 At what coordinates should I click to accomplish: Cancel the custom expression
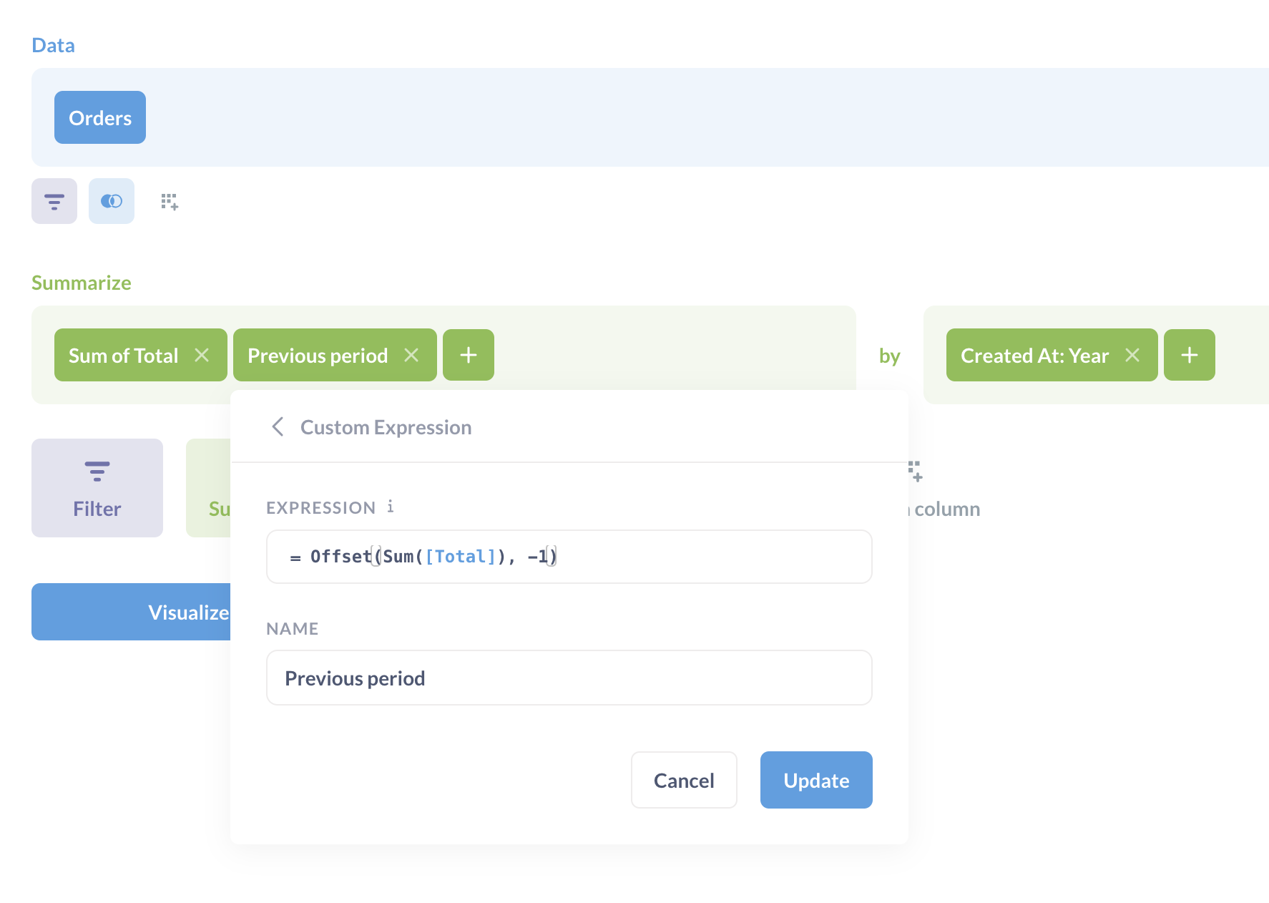tap(684, 780)
